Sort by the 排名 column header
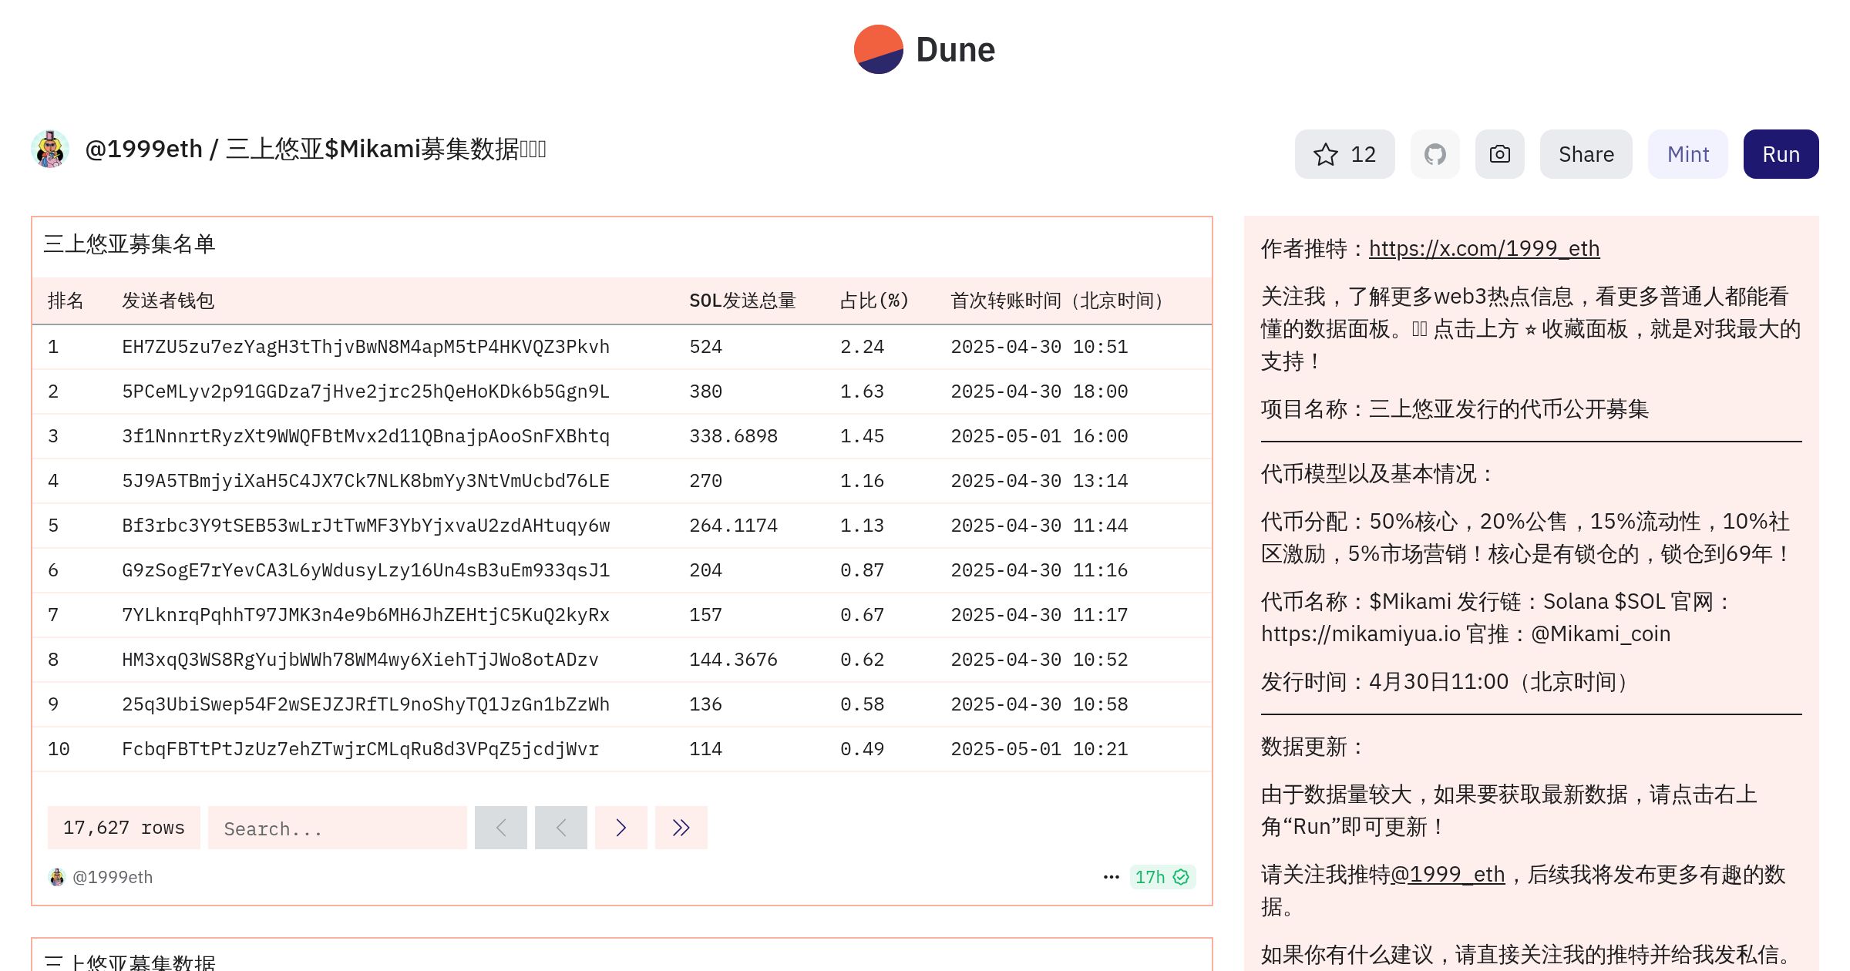Viewport: 1850px width, 971px height. 66,301
